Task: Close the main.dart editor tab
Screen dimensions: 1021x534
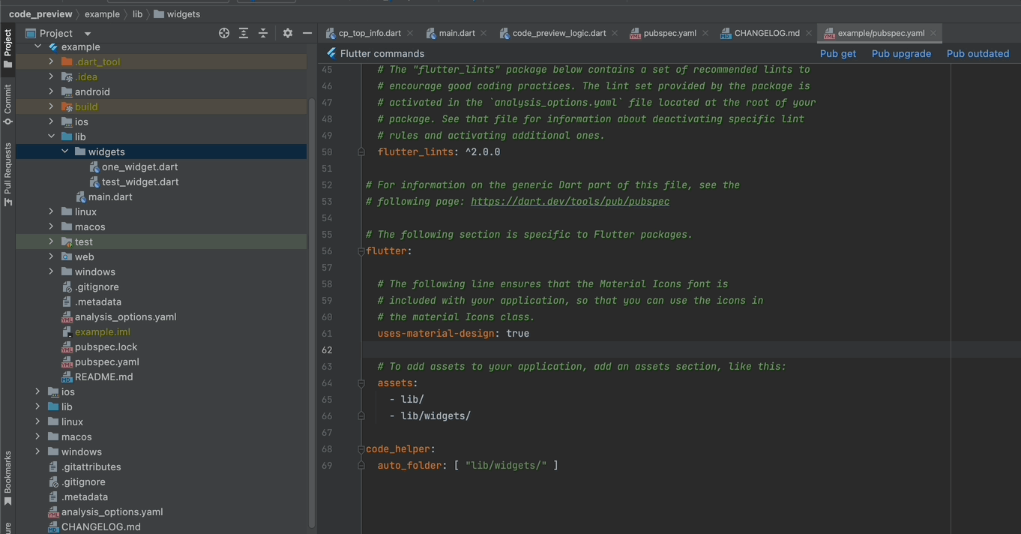Action: click(484, 33)
